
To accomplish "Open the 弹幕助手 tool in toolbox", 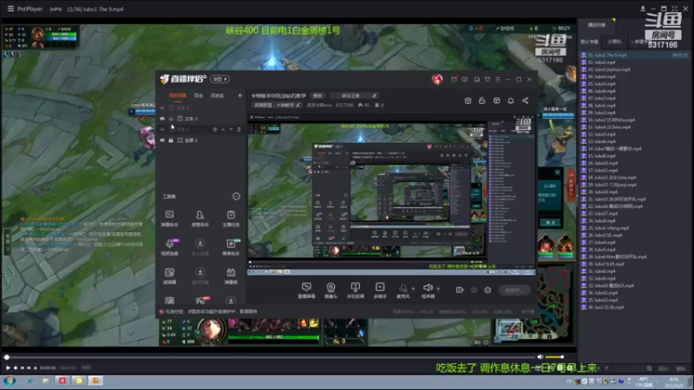I will 169,218.
